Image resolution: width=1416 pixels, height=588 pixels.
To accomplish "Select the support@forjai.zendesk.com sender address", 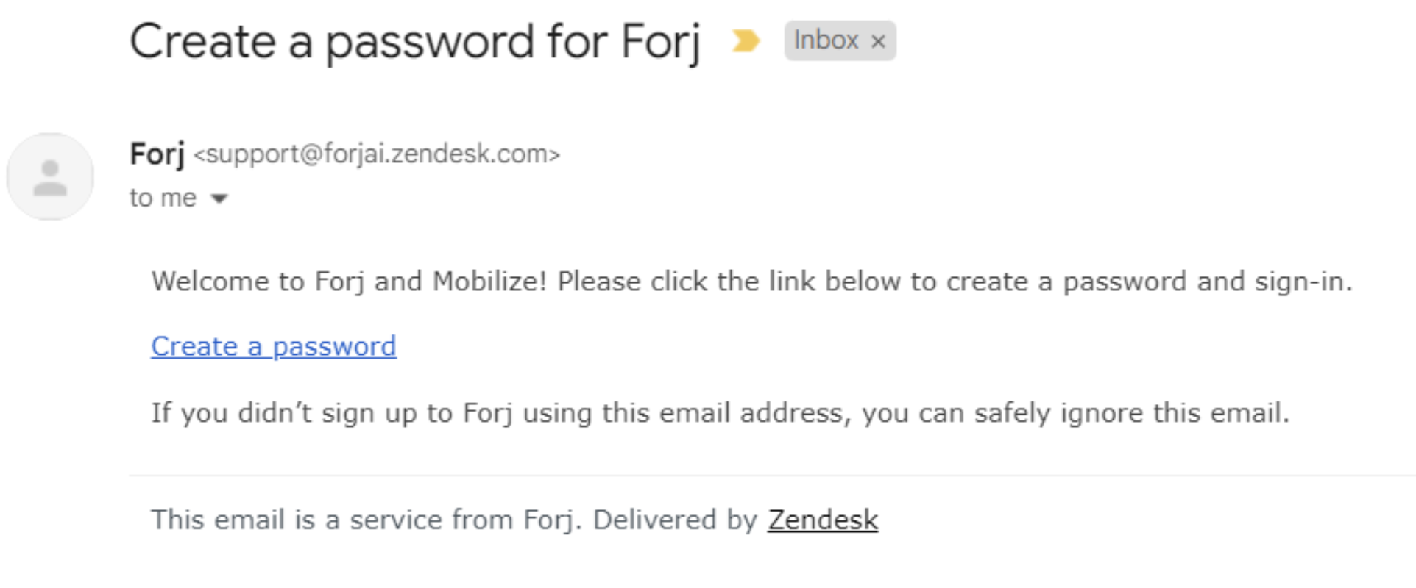I will 377,154.
